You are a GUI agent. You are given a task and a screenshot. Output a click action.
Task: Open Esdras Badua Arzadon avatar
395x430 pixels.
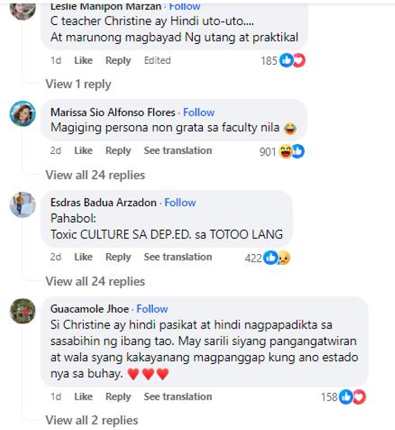click(x=23, y=205)
